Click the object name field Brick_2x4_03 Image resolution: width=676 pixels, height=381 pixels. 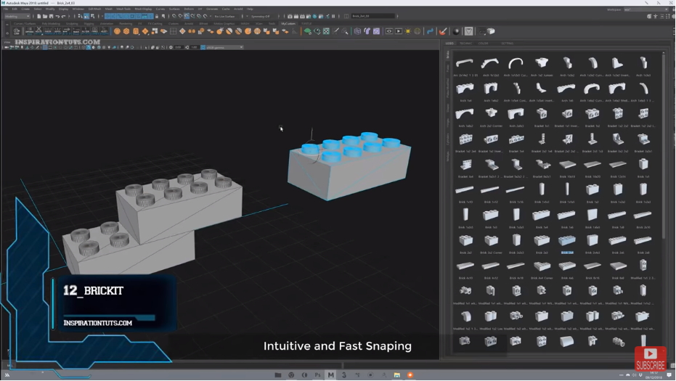(372, 17)
